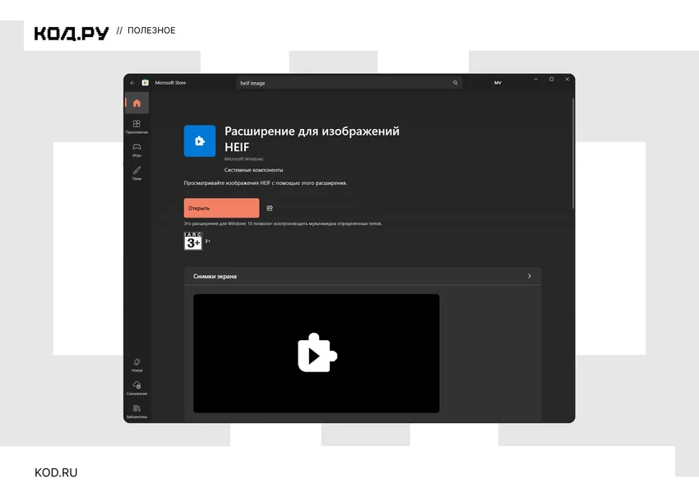Go to the Home sidebar icon
699x497 pixels.
point(137,104)
